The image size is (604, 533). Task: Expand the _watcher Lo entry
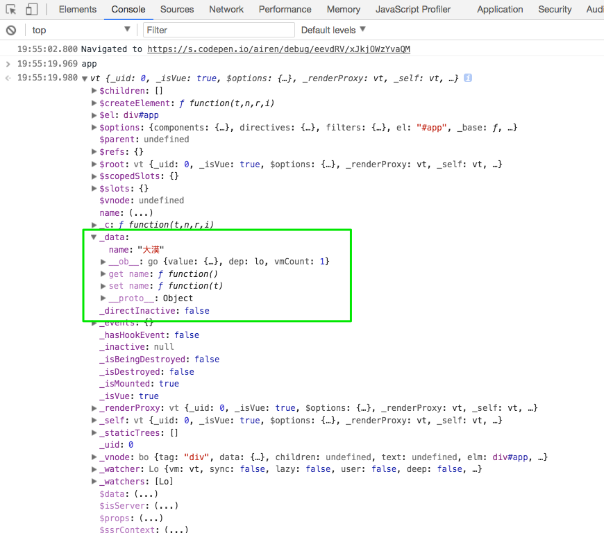[x=94, y=469]
